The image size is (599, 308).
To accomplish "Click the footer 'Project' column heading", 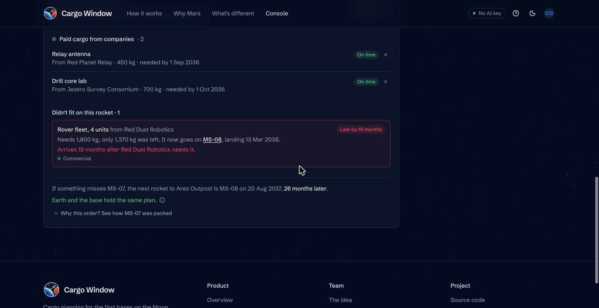I will point(460,286).
